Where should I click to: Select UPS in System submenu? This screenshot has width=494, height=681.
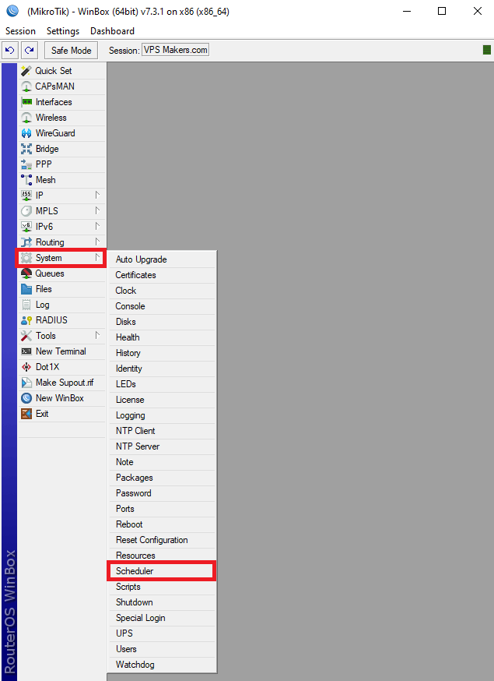161,633
